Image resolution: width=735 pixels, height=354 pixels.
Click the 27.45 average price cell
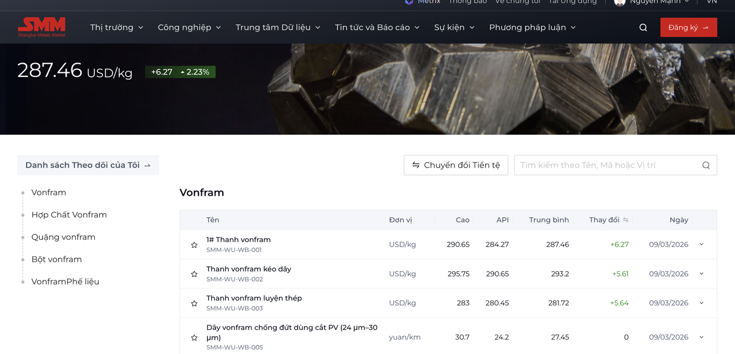560,337
